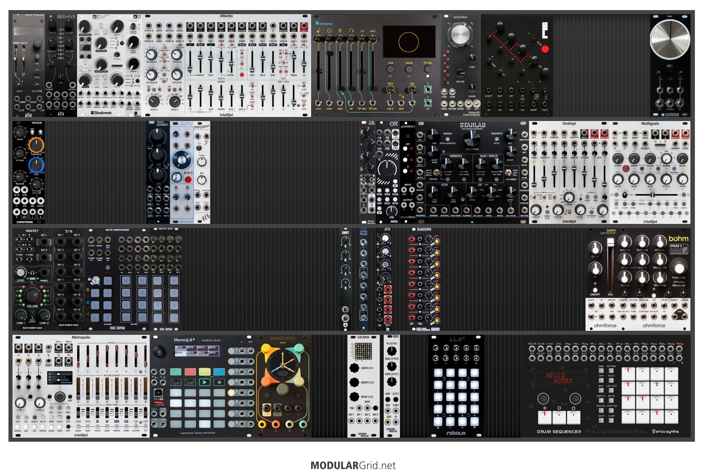
Task: Click the LENGTH knob on bohm
Action: pyautogui.click(x=625, y=241)
